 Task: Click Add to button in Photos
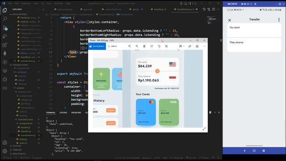tap(112, 46)
